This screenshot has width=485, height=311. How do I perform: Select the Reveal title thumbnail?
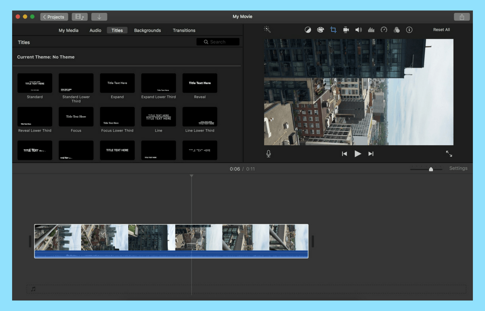pos(200,83)
